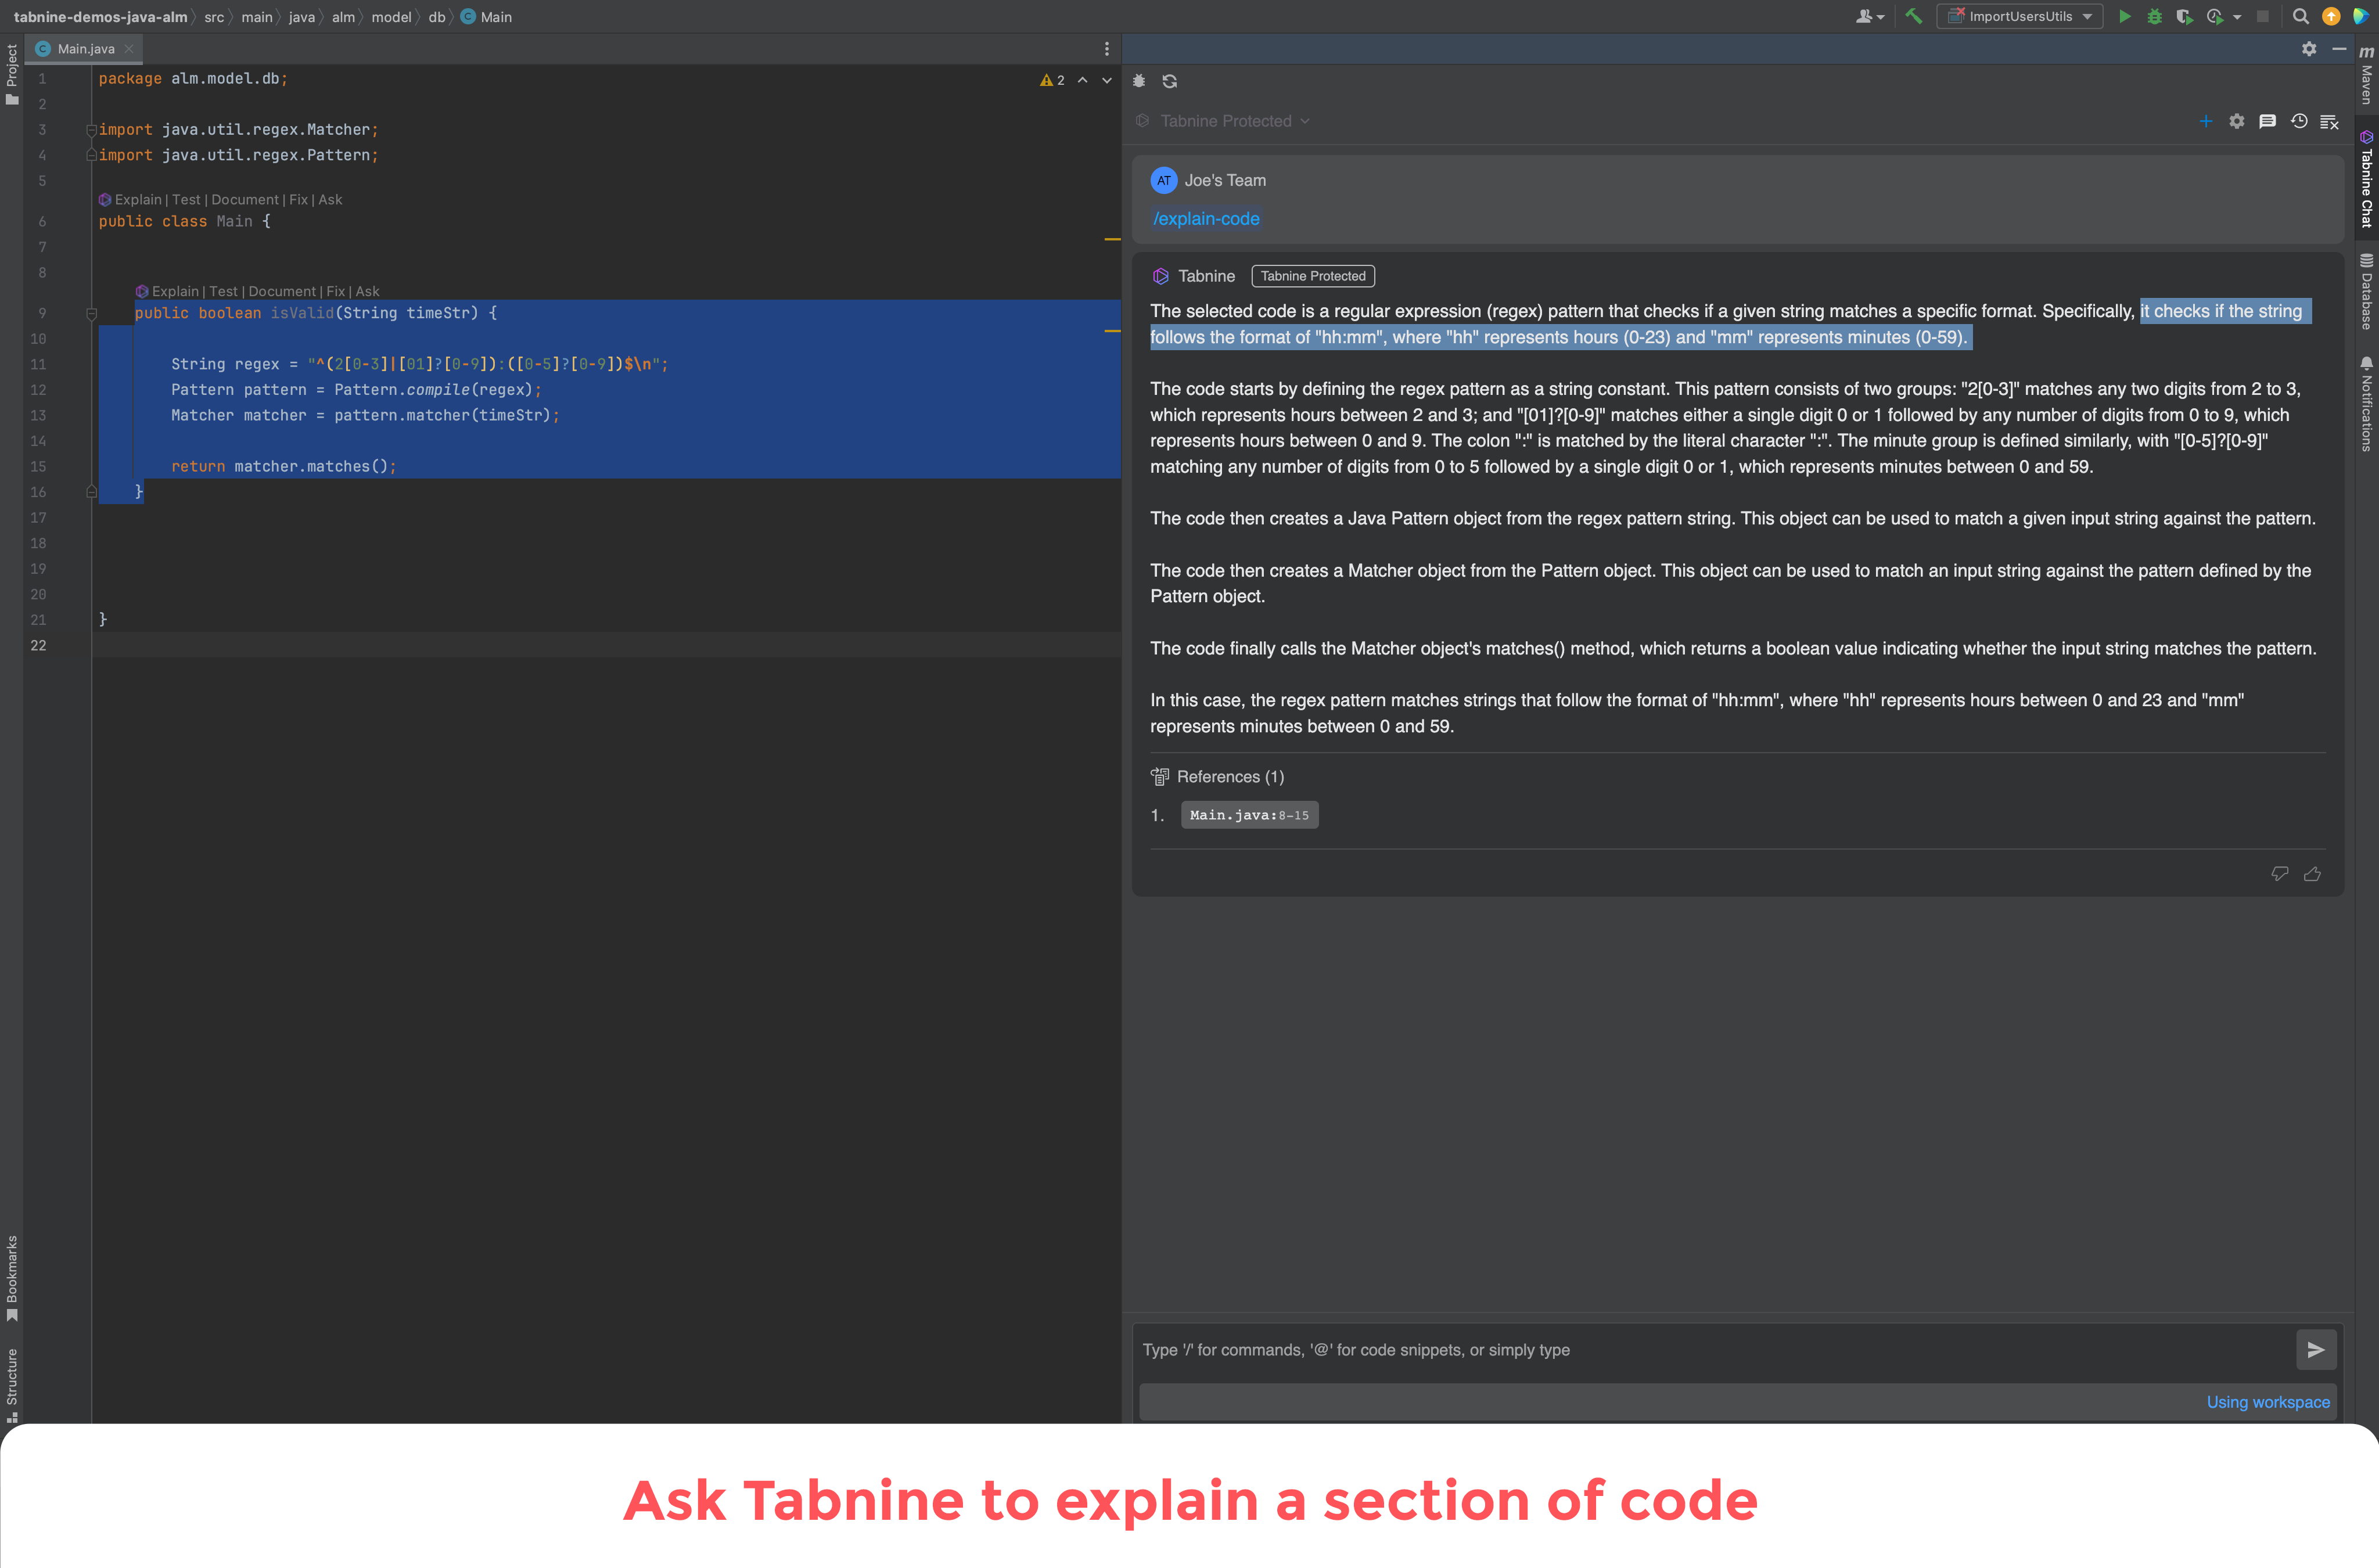The height and width of the screenshot is (1568, 2379).
Task: Click the Main class breadcrumb
Action: coord(486,17)
